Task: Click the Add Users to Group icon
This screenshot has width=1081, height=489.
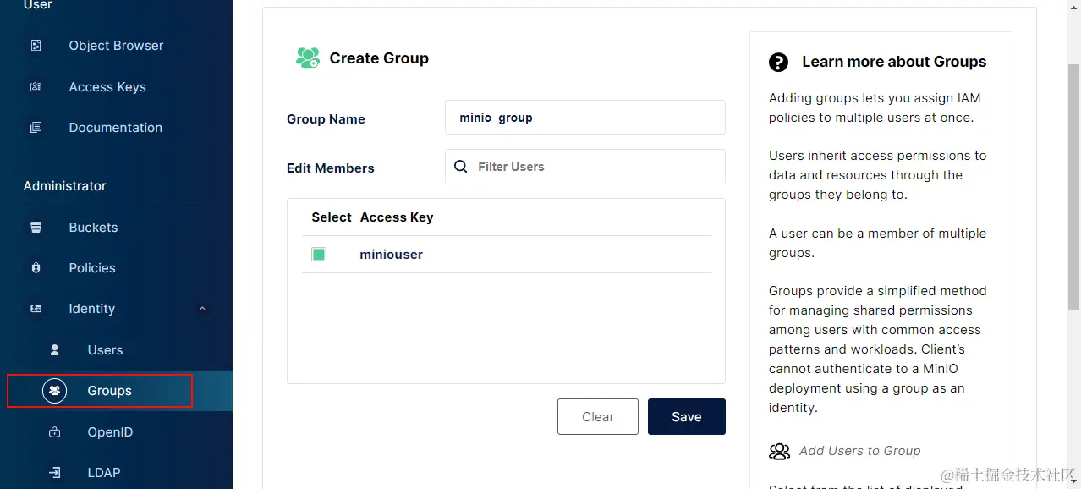Action: coord(779,451)
